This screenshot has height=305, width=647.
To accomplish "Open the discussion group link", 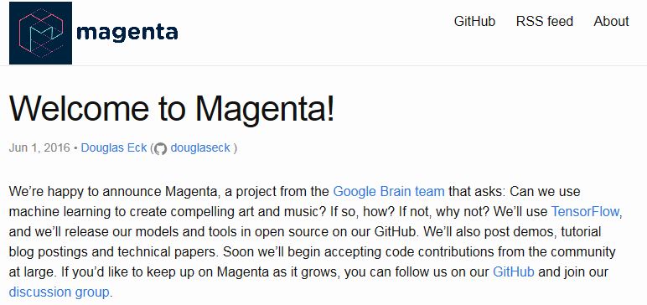I will click(x=59, y=292).
